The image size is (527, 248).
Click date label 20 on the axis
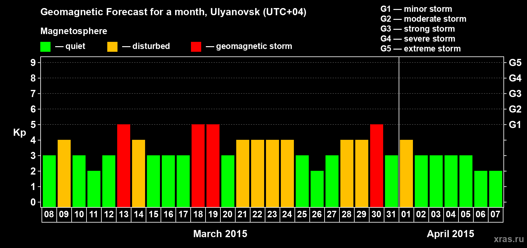click(x=228, y=214)
